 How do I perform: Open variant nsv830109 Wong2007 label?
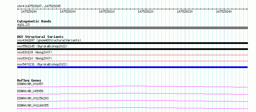click(35, 52)
